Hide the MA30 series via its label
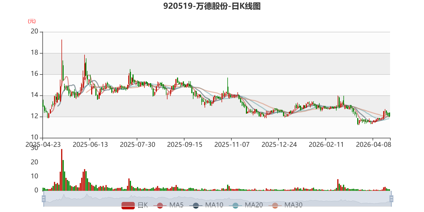424x212 pixels. pyautogui.click(x=293, y=205)
